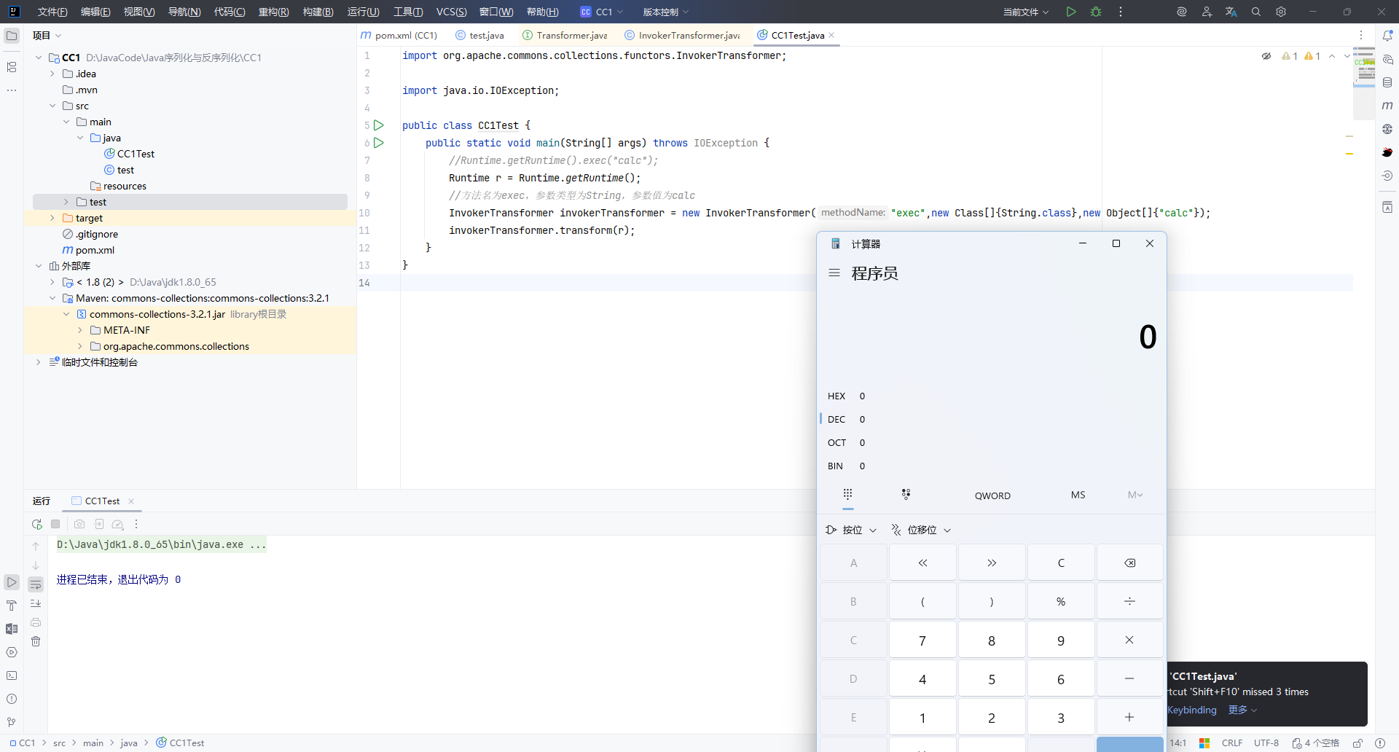
Task: Click the 更多 link in the notification popup
Action: pos(1242,710)
